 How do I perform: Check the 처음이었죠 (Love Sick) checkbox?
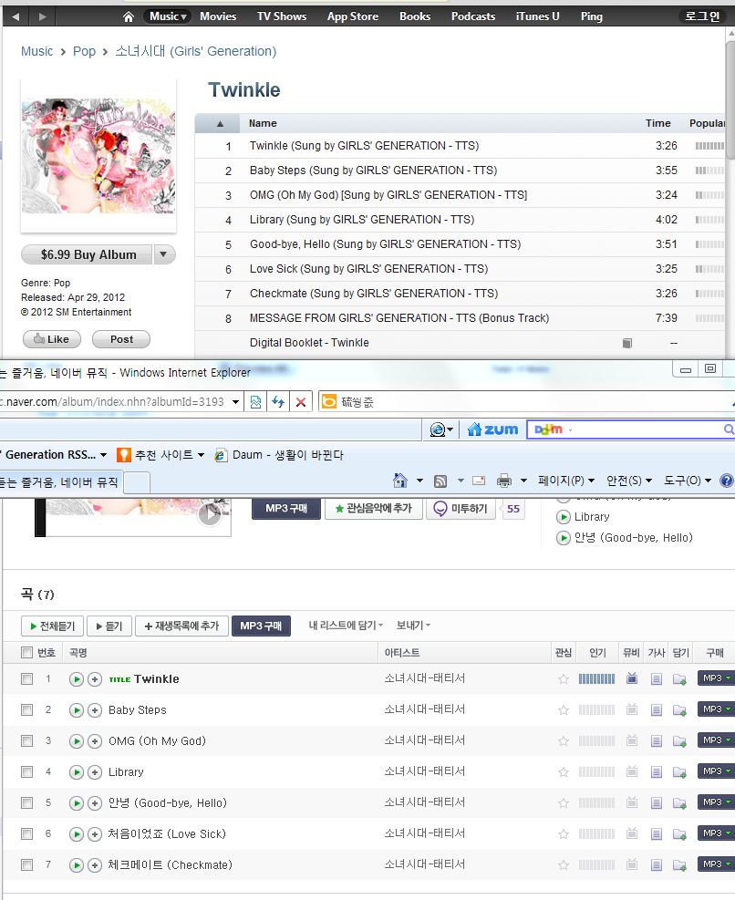tap(27, 834)
